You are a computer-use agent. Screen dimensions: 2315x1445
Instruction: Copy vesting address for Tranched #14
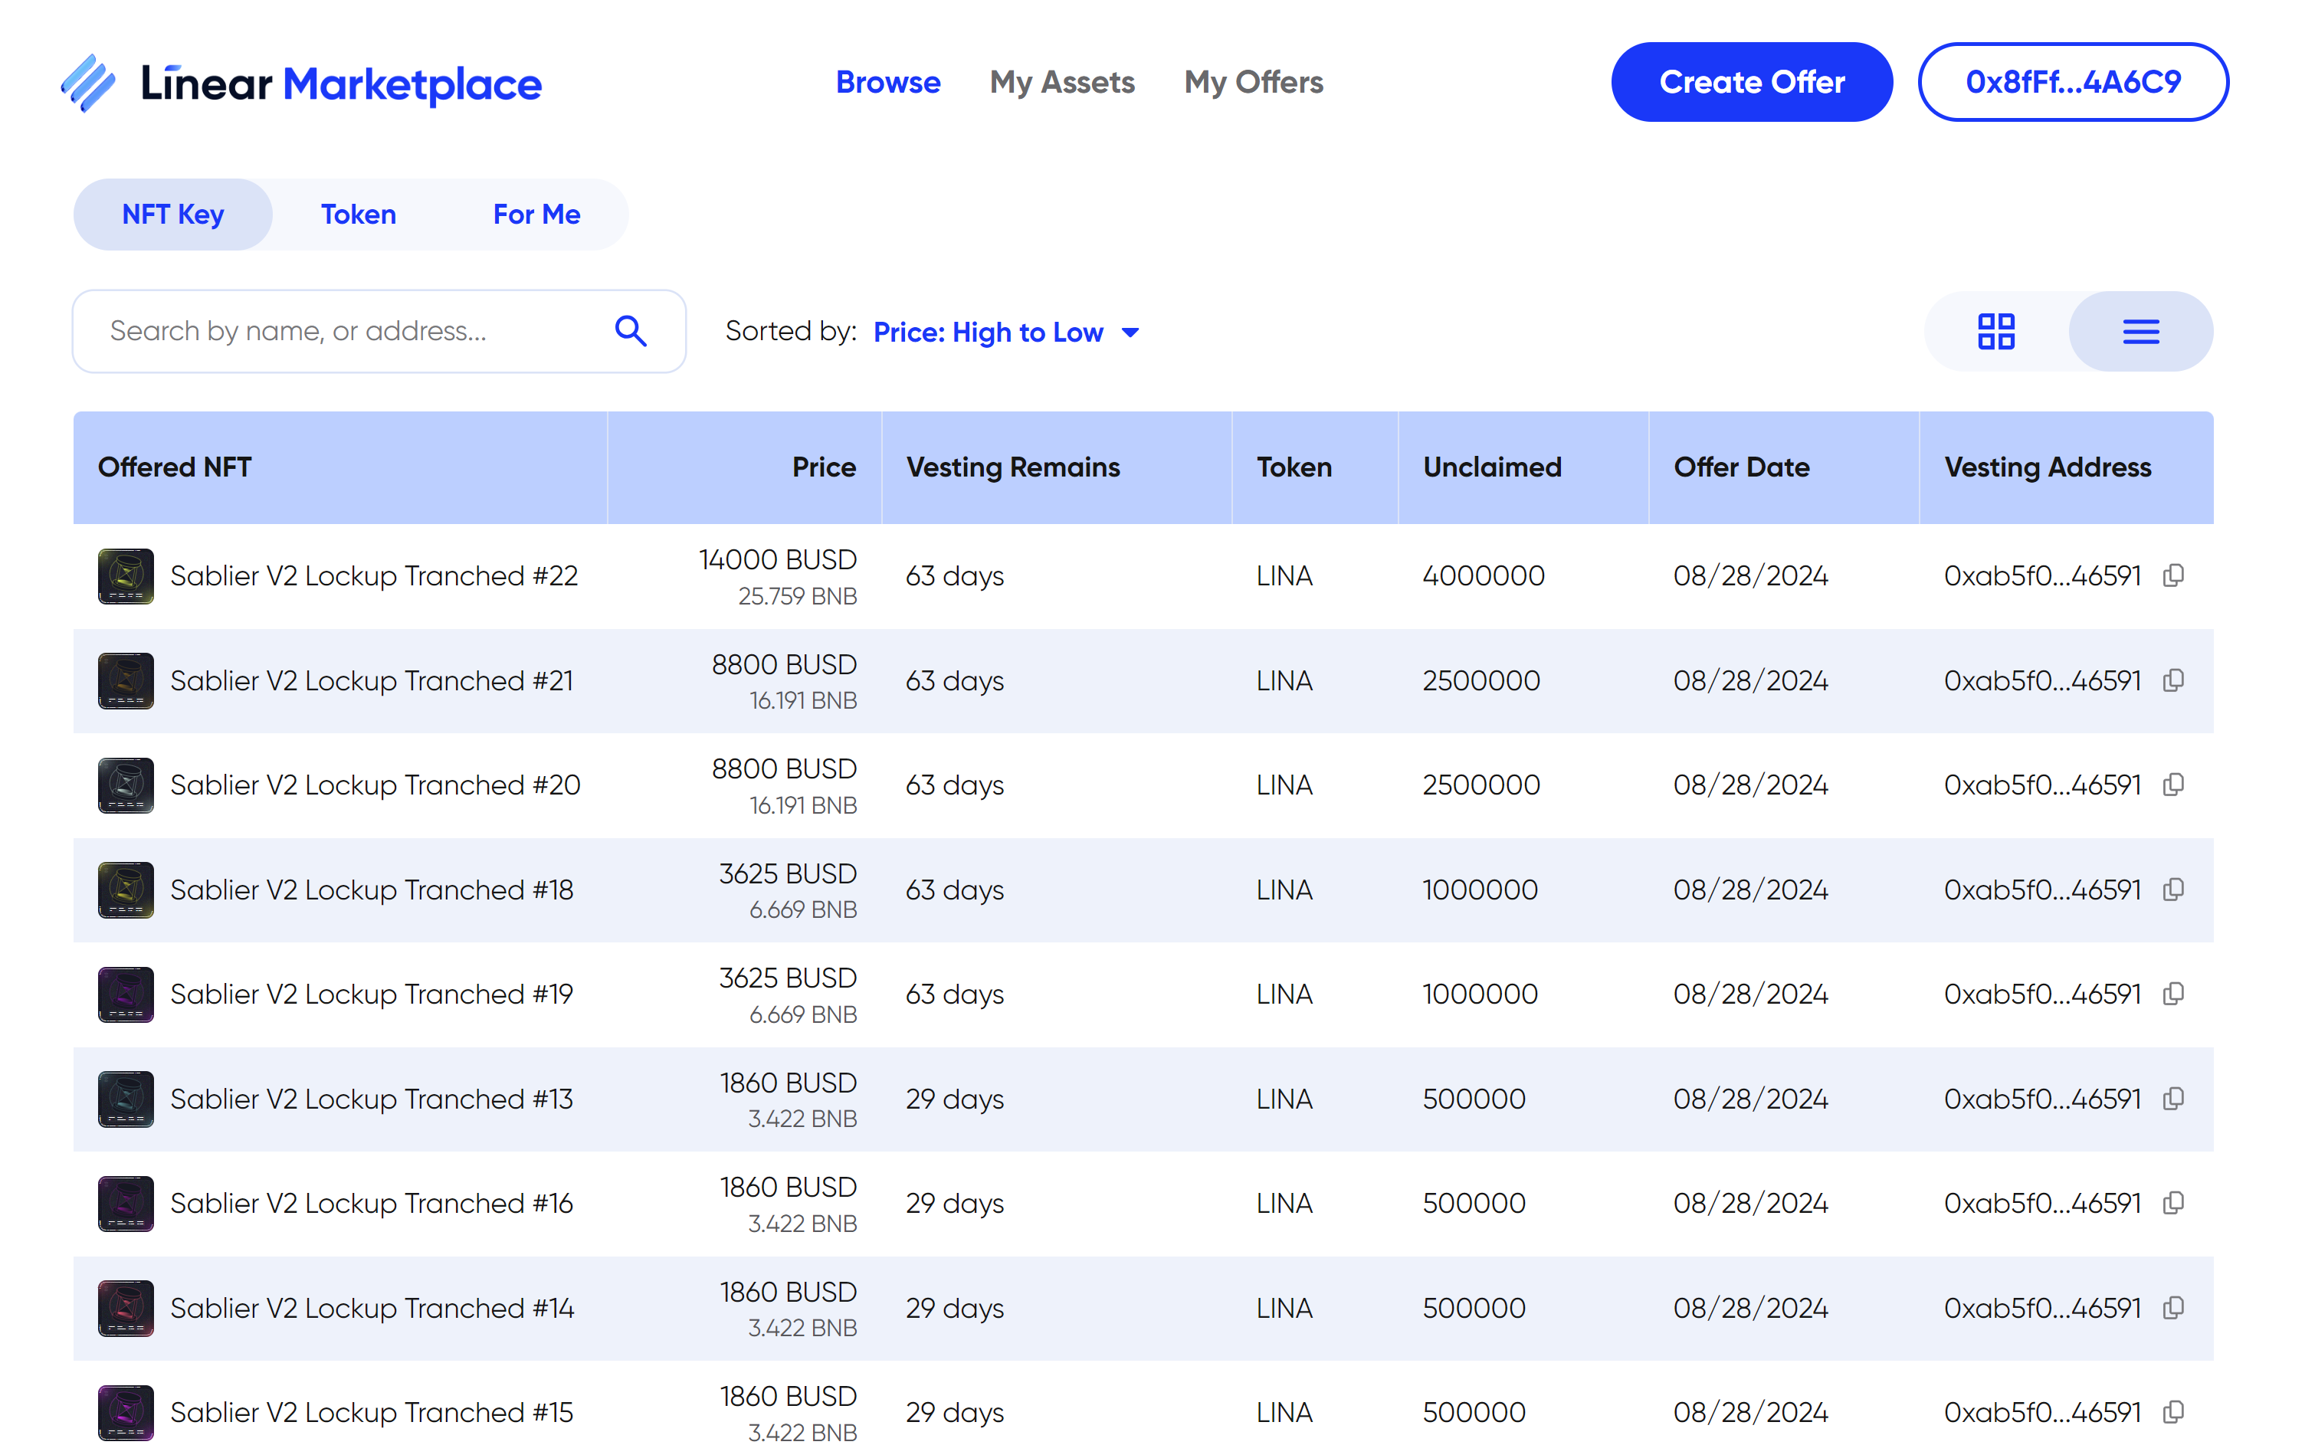tap(2173, 1309)
